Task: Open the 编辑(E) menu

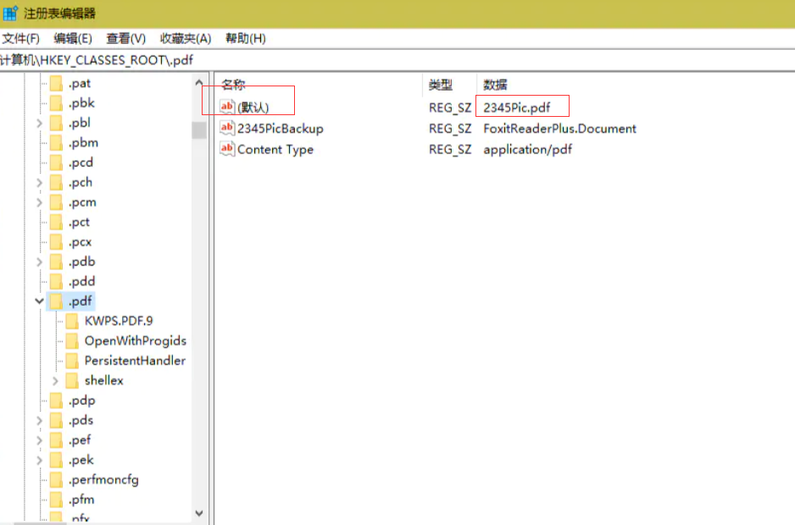Action: click(x=73, y=38)
